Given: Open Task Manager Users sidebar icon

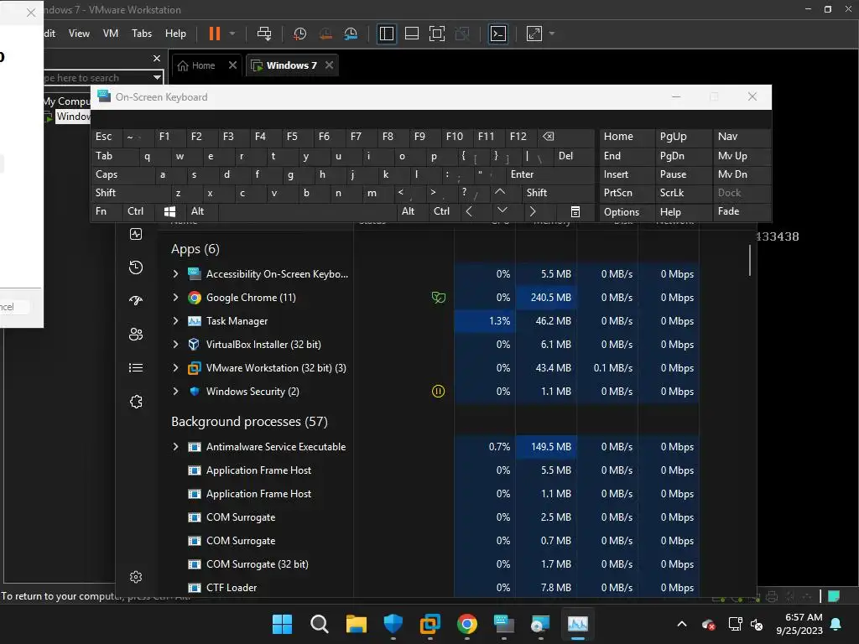Looking at the screenshot, I should 136,334.
